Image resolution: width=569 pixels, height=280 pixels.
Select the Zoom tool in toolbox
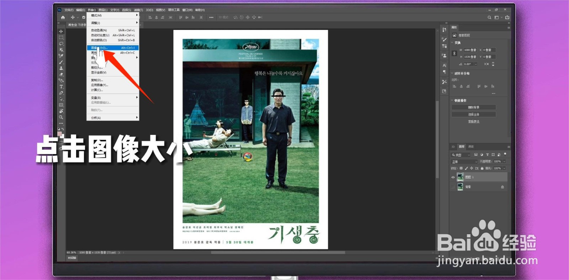click(61, 117)
